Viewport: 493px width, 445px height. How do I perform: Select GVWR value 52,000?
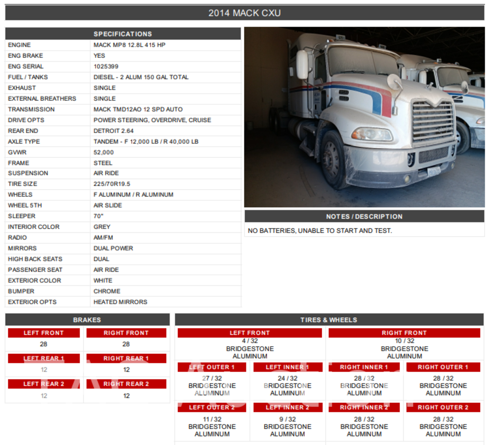point(103,152)
